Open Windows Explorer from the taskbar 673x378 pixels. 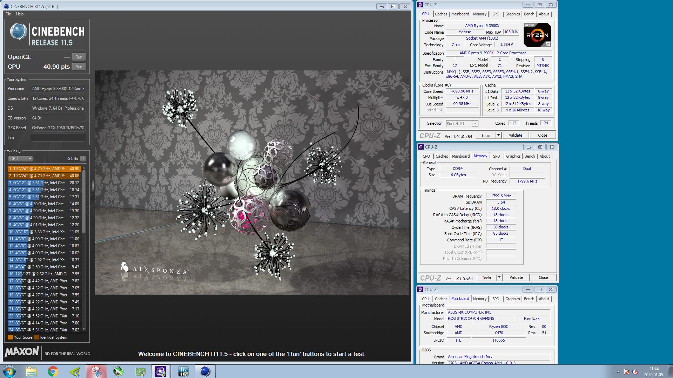tap(31, 371)
